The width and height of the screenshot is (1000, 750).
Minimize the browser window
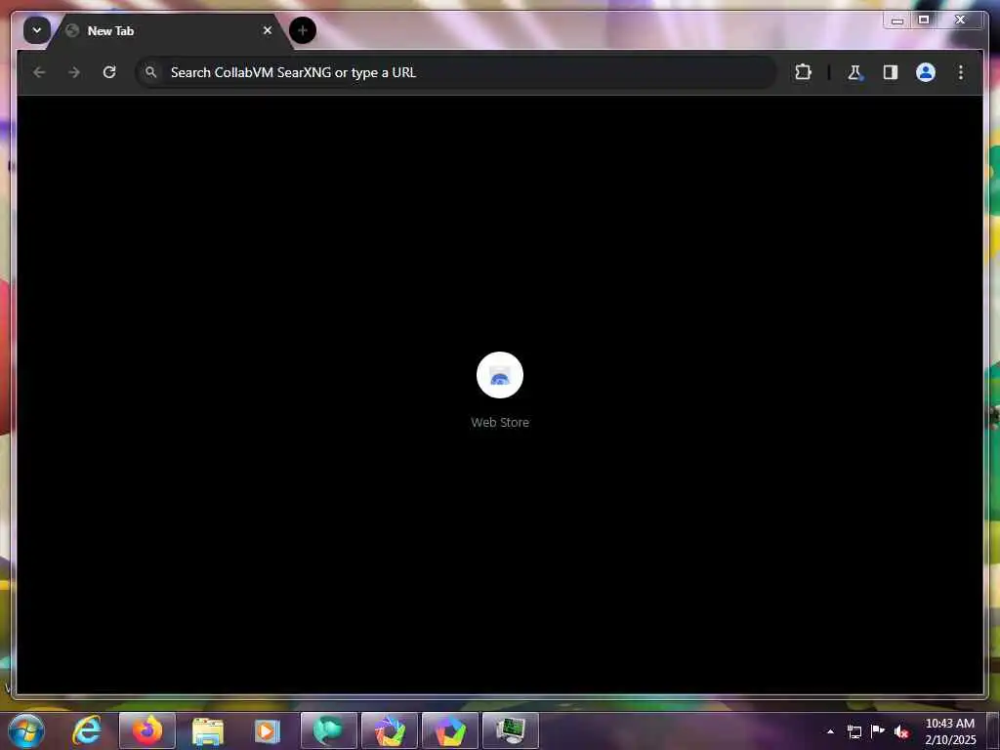[x=897, y=21]
